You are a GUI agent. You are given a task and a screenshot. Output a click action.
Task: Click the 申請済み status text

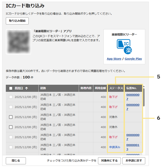point(115,147)
